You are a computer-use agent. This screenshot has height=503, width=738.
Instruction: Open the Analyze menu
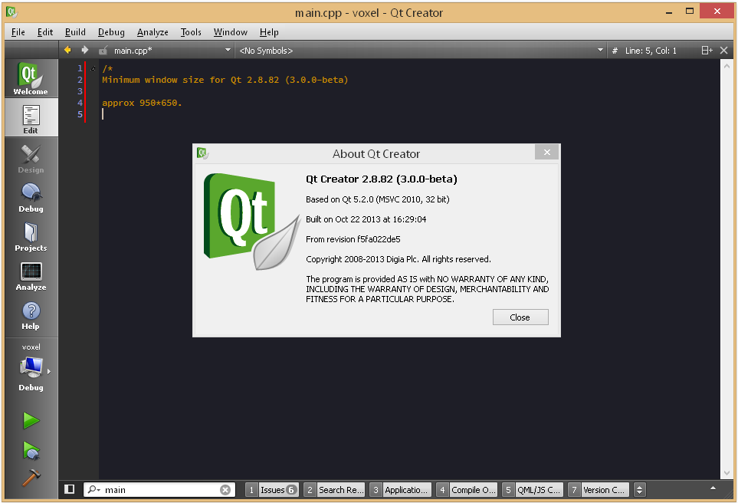point(153,32)
